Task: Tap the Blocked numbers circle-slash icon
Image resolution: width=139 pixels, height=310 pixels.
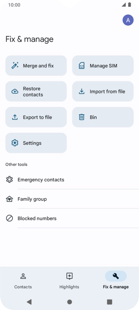Action: 9,218
